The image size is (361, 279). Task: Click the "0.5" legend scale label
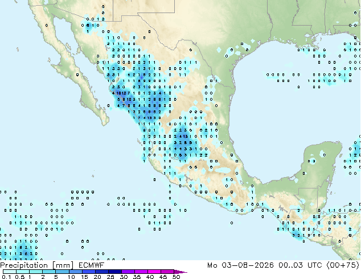click(x=20, y=277)
